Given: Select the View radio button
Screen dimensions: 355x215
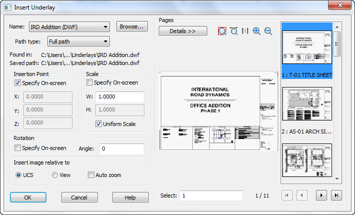Looking at the screenshot, I should pyautogui.click(x=55, y=175).
